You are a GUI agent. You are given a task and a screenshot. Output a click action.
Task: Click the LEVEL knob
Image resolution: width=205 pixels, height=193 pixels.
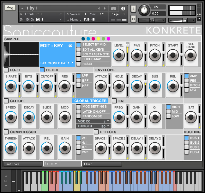(x=119, y=55)
